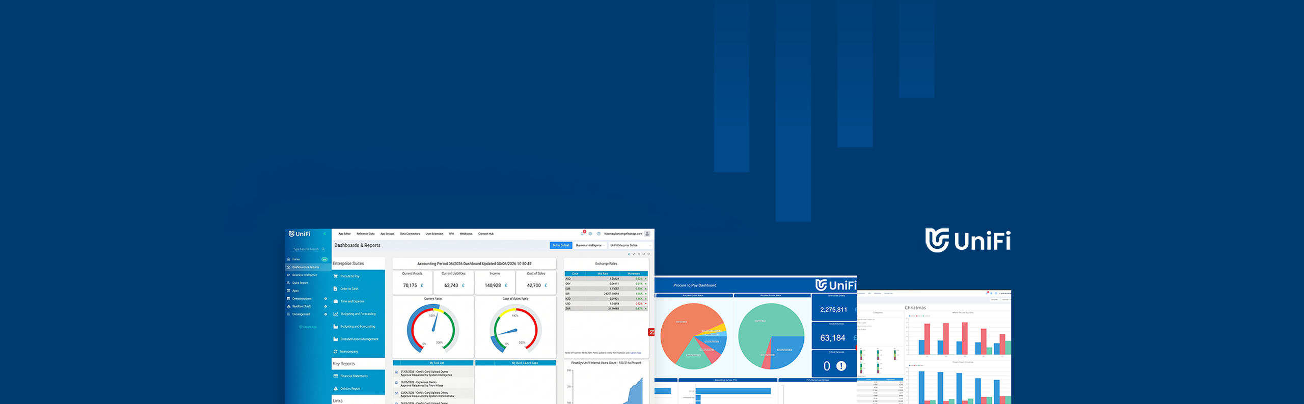1304x404 pixels.
Task: Click the Income value 140,928
Action: point(493,285)
